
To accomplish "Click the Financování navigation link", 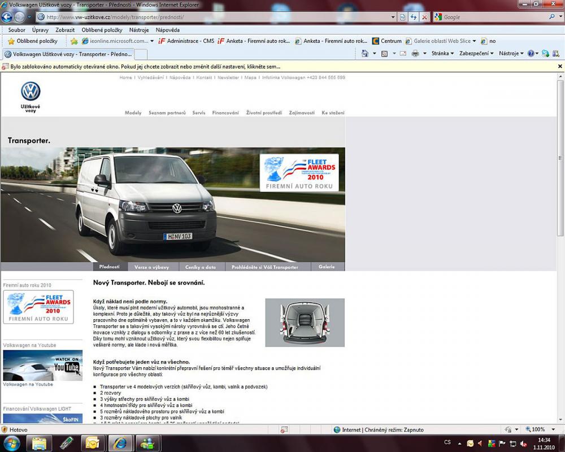I will coord(225,113).
